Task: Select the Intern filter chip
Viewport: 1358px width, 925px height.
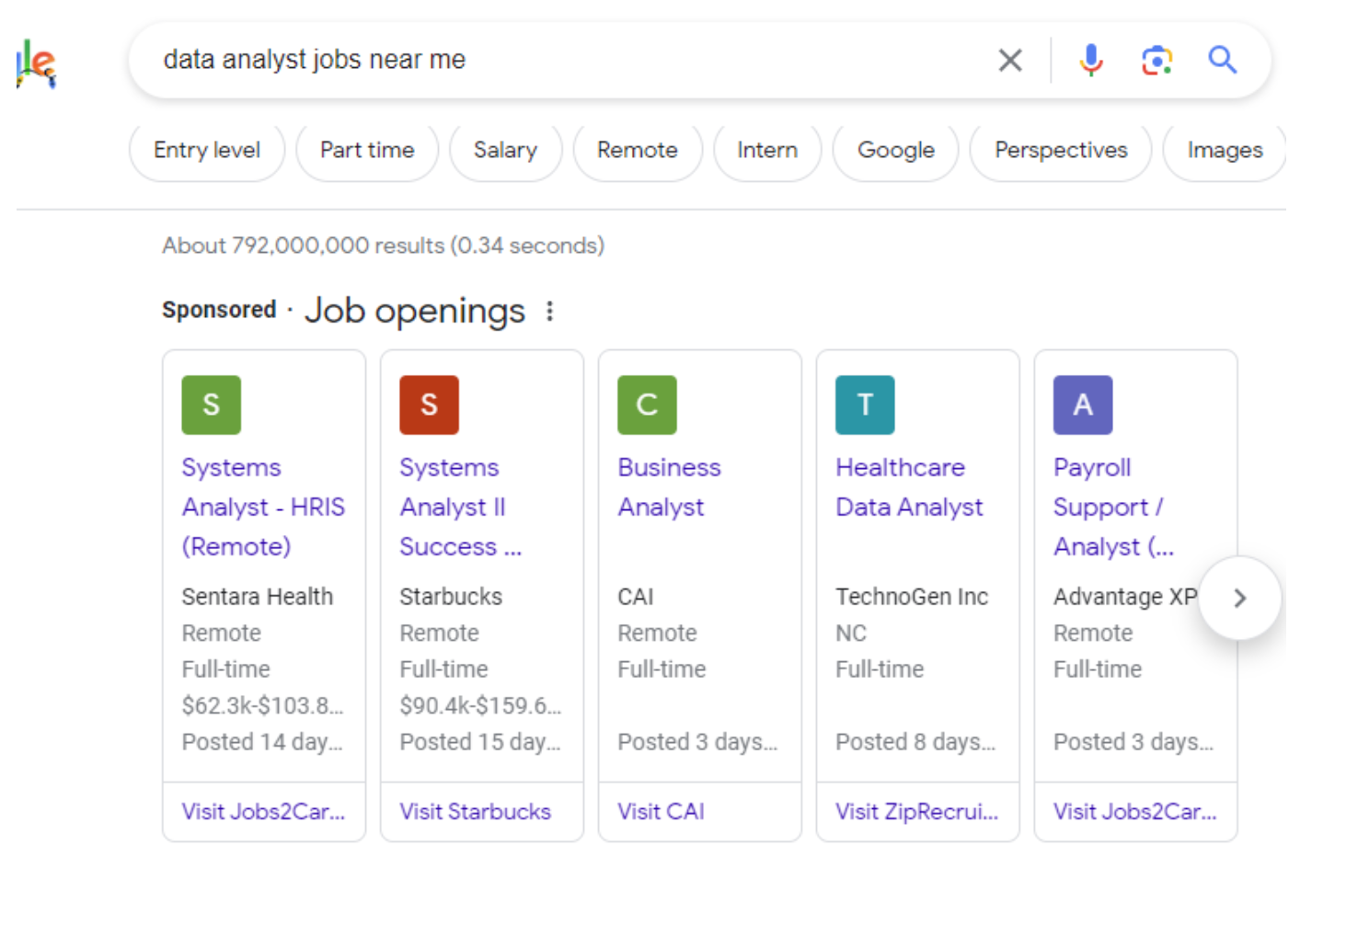Action: coord(767,150)
